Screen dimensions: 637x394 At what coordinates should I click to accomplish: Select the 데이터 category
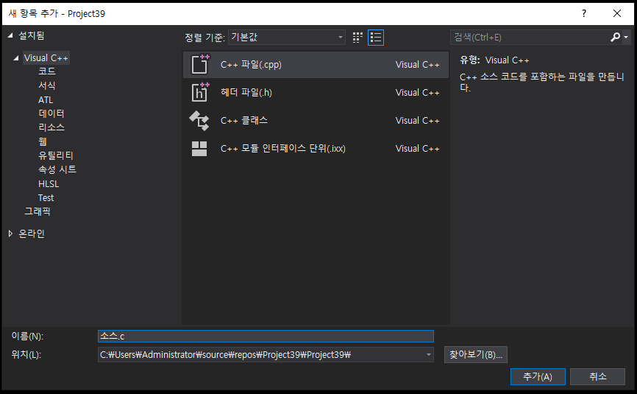point(51,113)
